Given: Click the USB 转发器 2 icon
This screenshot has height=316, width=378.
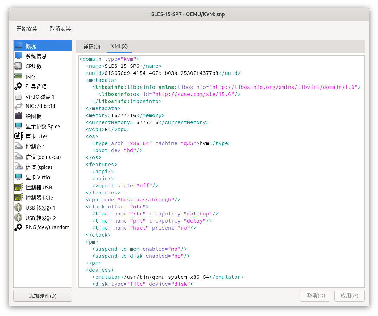Looking at the screenshot, I should [19, 218].
